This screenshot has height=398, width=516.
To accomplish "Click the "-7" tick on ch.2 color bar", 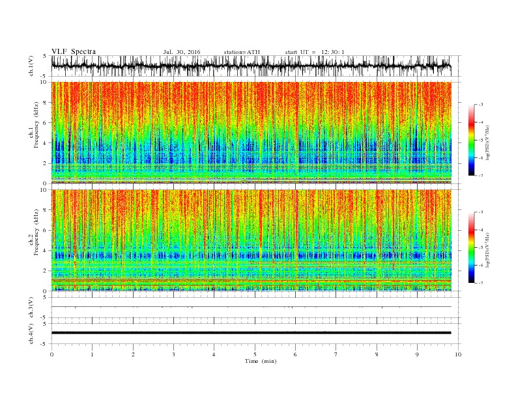I will [x=481, y=283].
